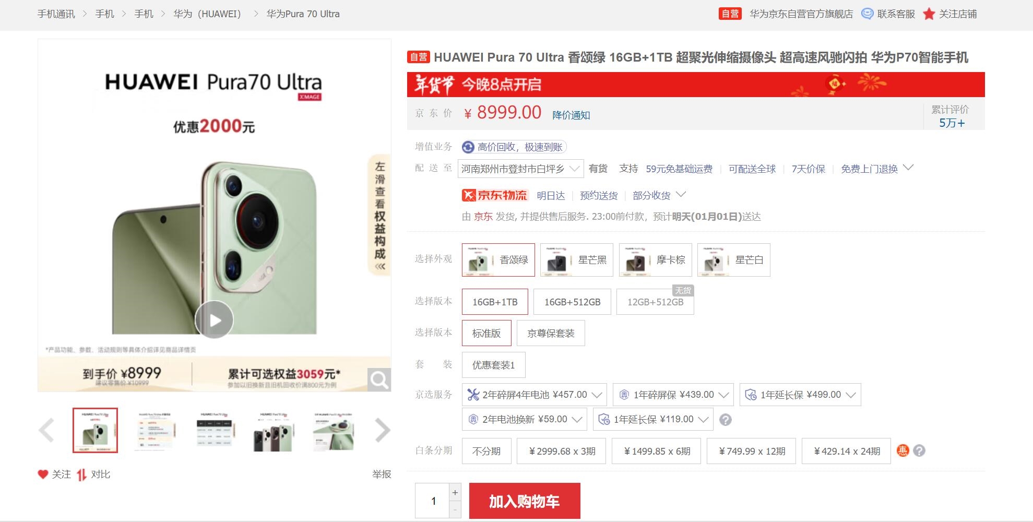Click the red heart 关注 icon

43,474
